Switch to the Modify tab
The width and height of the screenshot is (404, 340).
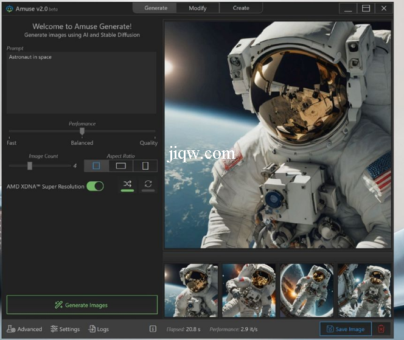[197, 8]
